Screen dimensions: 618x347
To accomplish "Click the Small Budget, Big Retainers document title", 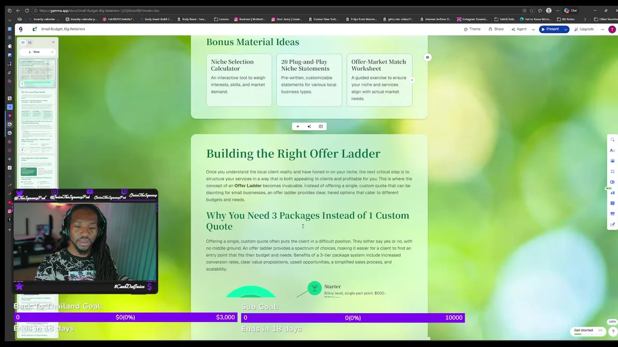I will pos(63,29).
